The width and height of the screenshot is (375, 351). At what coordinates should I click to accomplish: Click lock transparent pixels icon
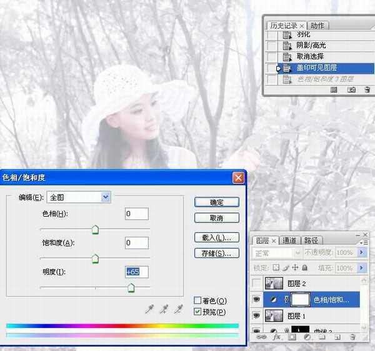276,267
